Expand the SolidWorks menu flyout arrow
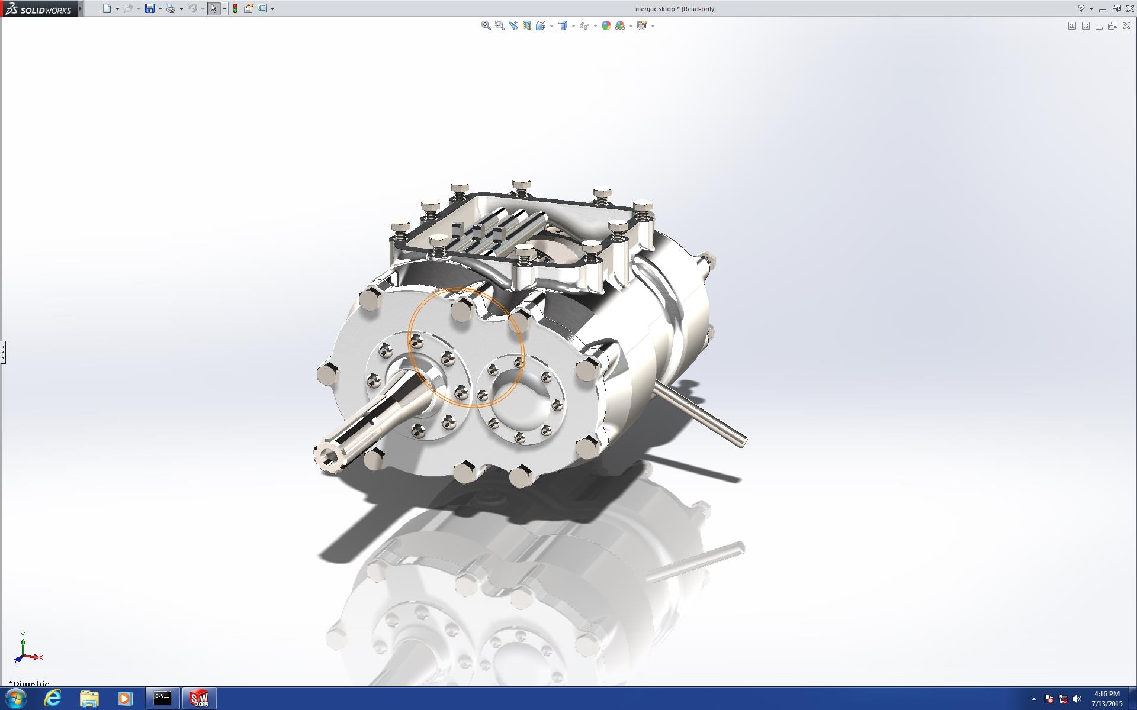Screen dimensions: 1137x710 pos(81,8)
